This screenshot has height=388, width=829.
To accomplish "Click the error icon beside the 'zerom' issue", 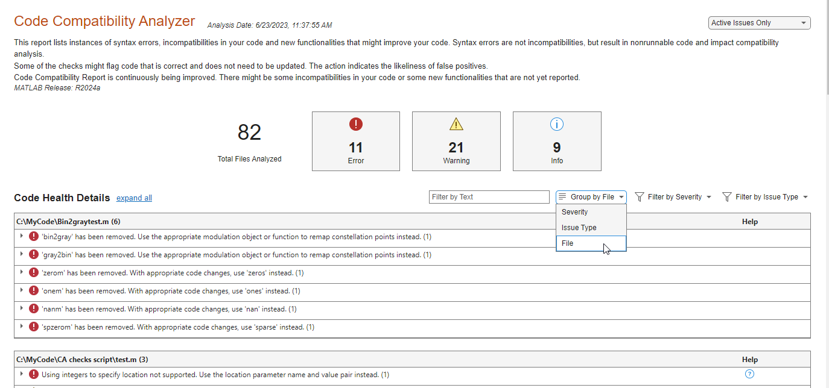I will (34, 272).
